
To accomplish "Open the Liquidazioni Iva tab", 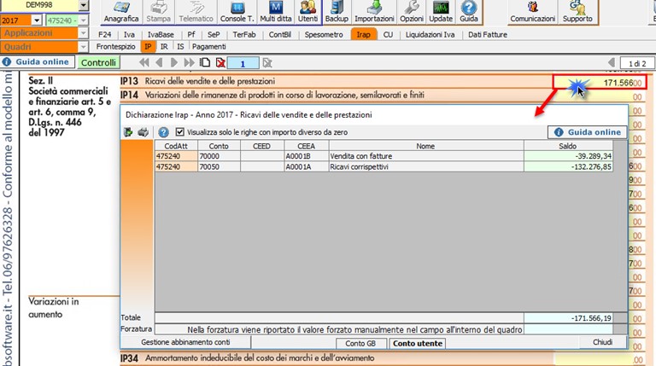I will (430, 35).
